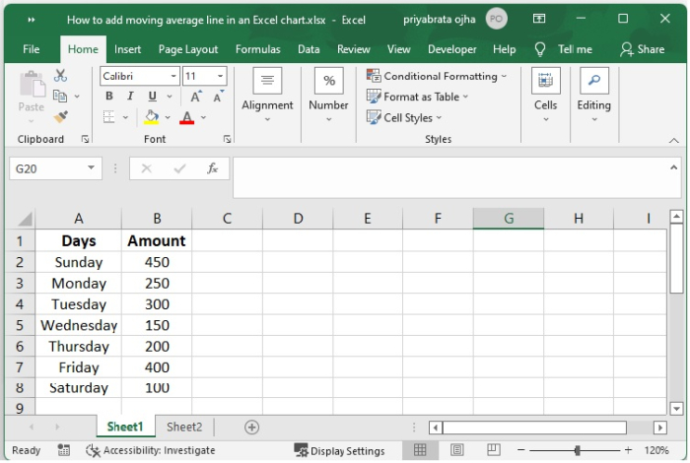Add a new sheet with the plus icon

coord(251,428)
